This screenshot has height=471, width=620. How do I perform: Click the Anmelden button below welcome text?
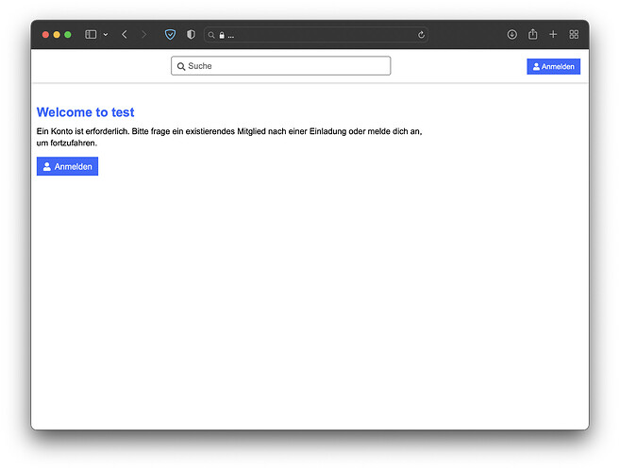67,166
